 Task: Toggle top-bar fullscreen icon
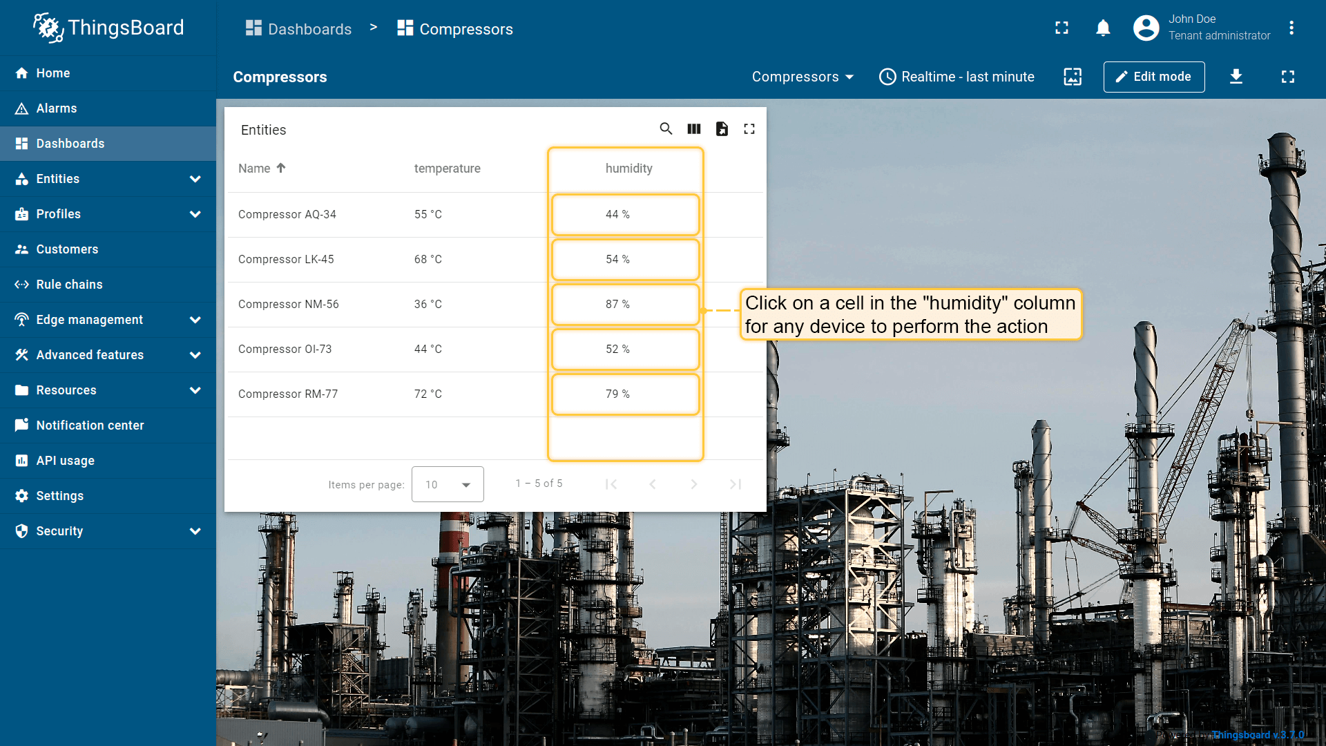click(1061, 28)
